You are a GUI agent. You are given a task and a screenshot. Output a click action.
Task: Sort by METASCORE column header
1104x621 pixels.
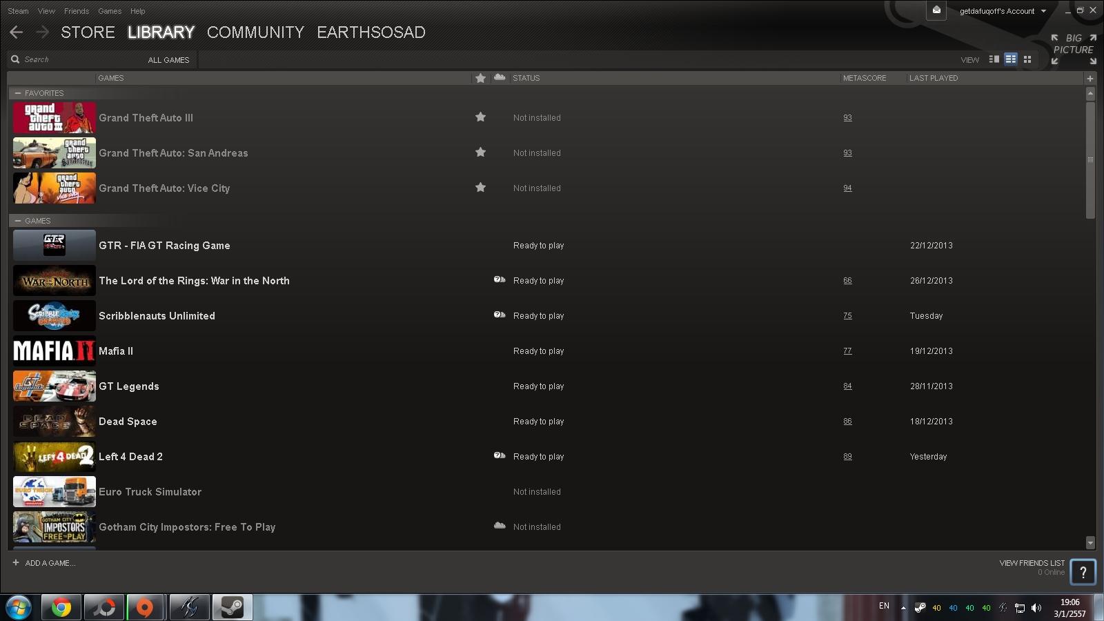865,78
